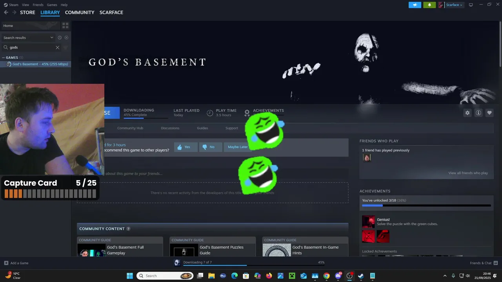The image size is (502, 282).
Task: Choose No thumbs-down recommendation
Action: [211, 147]
